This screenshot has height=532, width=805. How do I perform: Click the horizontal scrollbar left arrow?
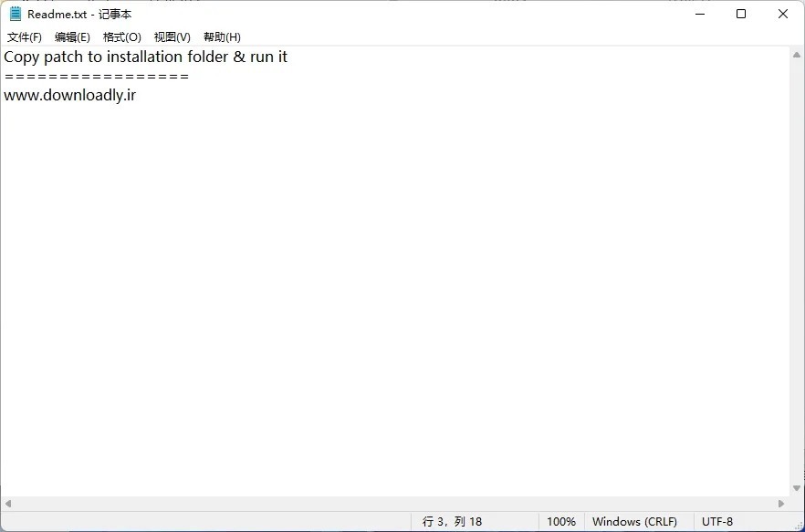click(x=8, y=504)
